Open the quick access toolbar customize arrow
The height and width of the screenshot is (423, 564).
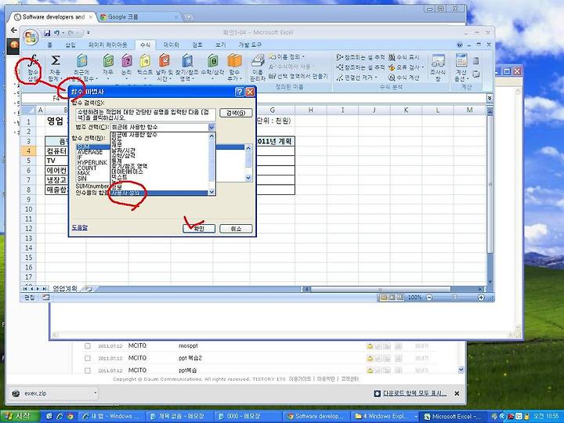pos(89,33)
